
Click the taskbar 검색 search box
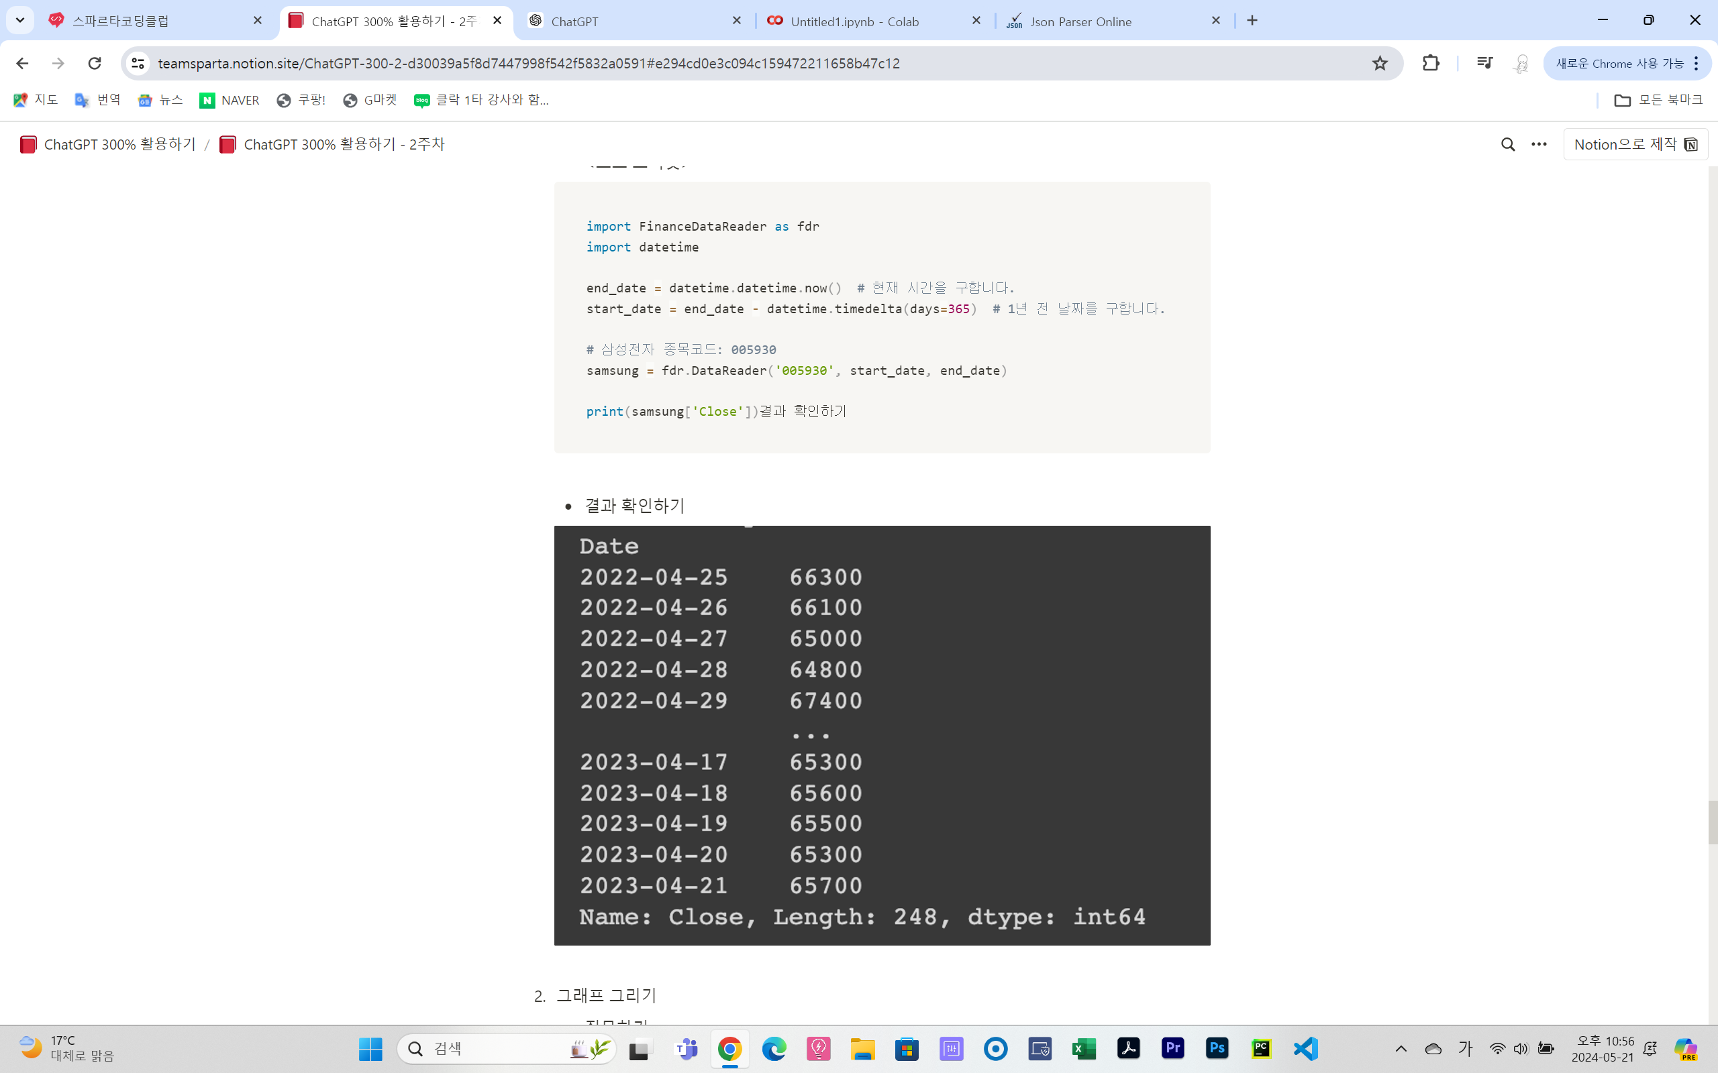click(507, 1048)
